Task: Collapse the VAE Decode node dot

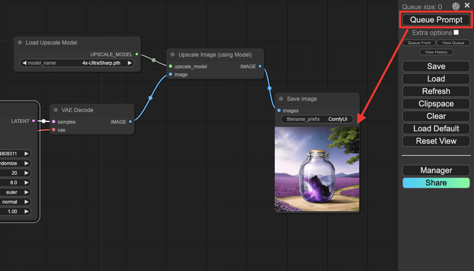Action: pyautogui.click(x=56, y=110)
